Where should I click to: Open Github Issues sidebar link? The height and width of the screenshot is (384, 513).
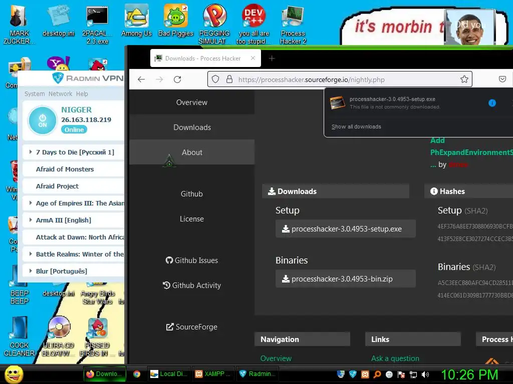[x=192, y=260]
